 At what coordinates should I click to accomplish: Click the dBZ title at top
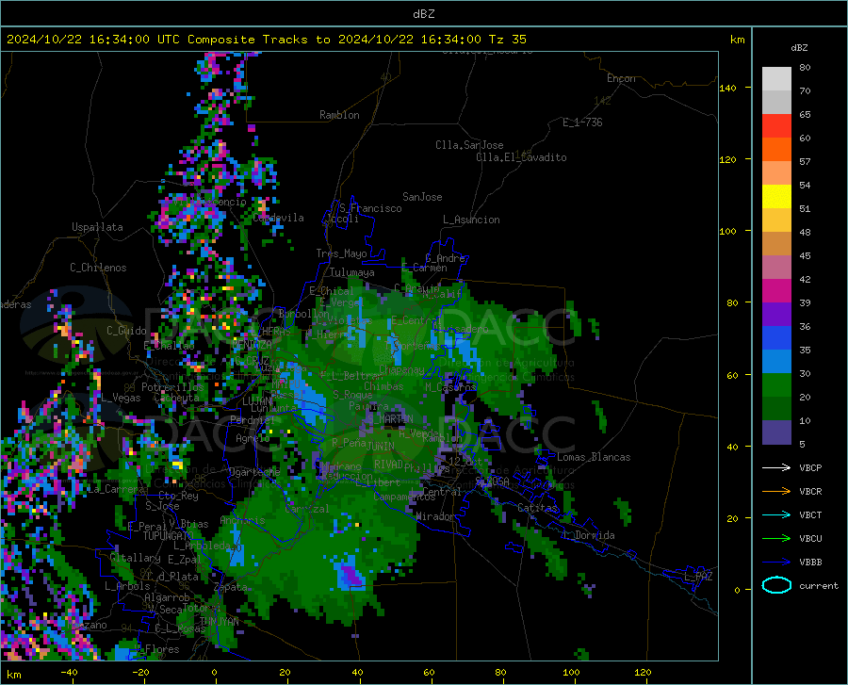[x=423, y=14]
